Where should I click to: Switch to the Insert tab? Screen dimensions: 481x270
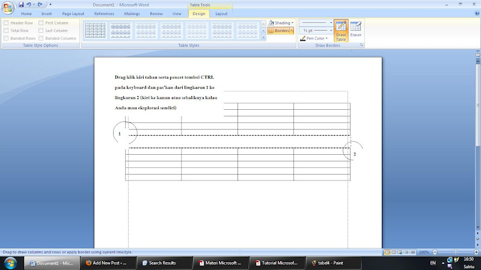tap(47, 14)
